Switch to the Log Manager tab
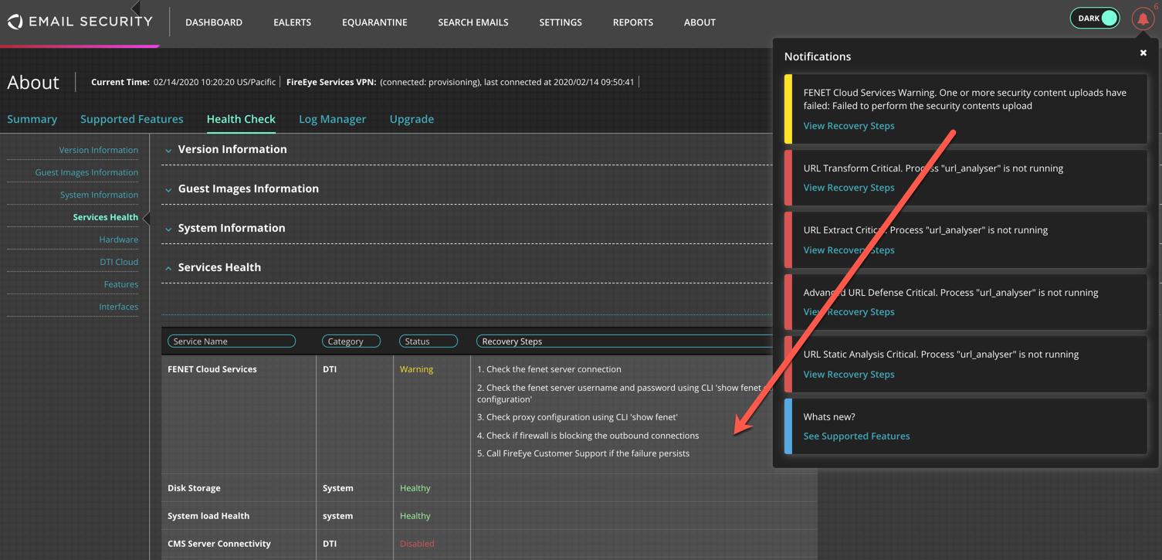Screen dimensions: 1162x560 pyautogui.click(x=333, y=119)
